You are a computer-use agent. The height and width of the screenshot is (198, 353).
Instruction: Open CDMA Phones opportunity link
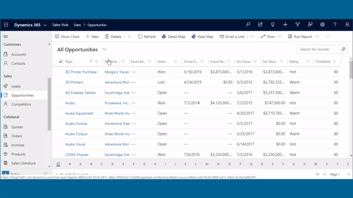77,154
